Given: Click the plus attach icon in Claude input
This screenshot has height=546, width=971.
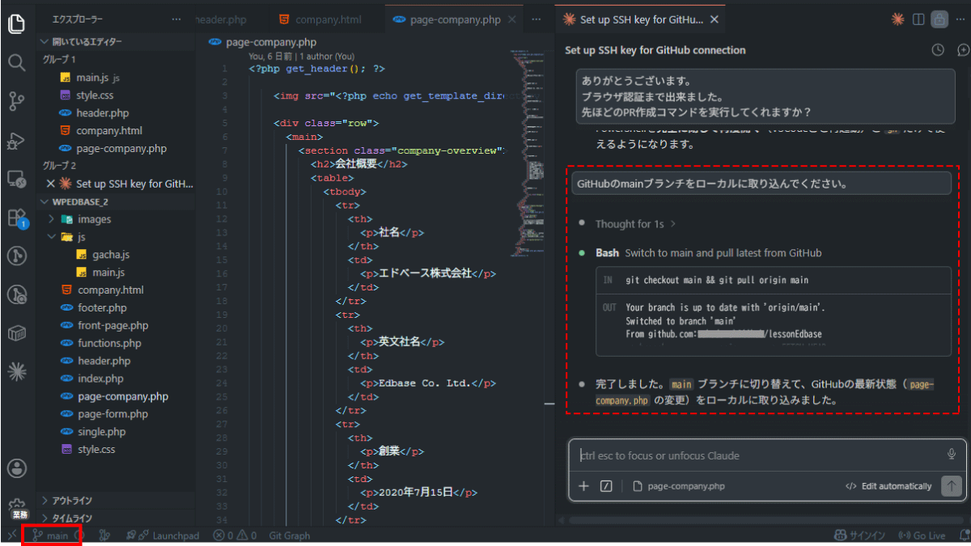Looking at the screenshot, I should pyautogui.click(x=584, y=486).
